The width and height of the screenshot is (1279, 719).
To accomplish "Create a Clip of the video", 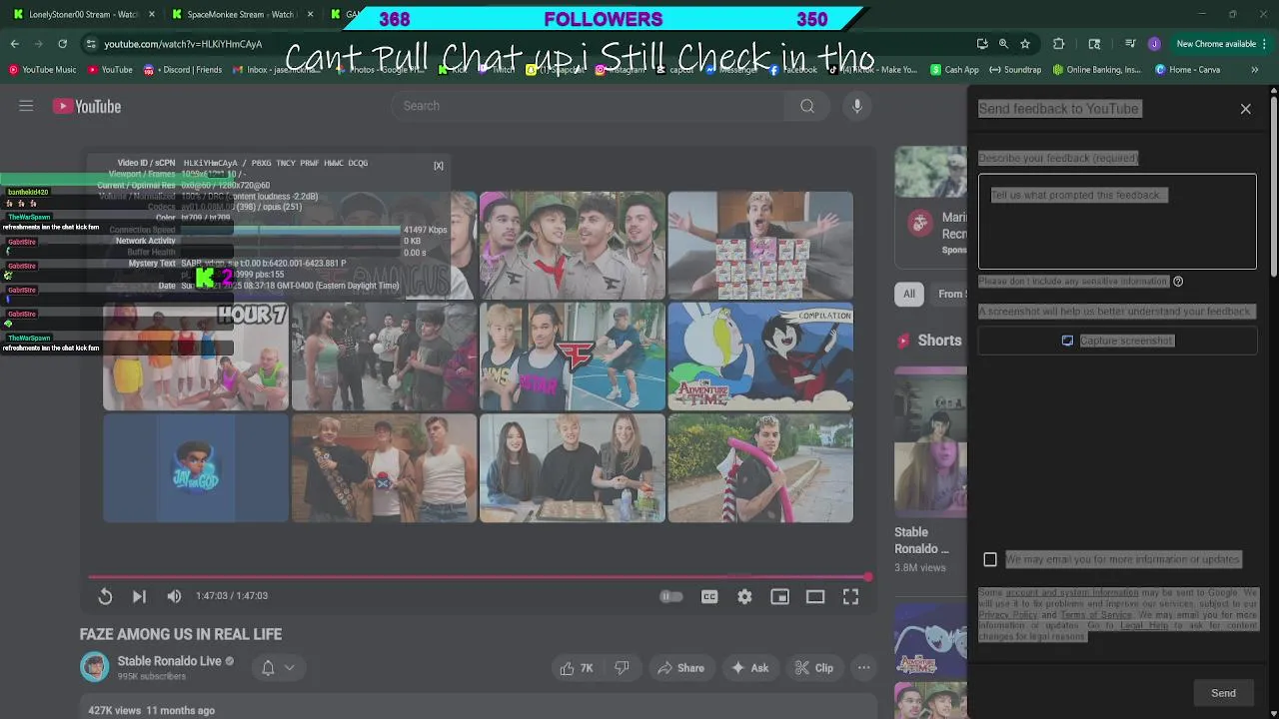I will (x=813, y=668).
